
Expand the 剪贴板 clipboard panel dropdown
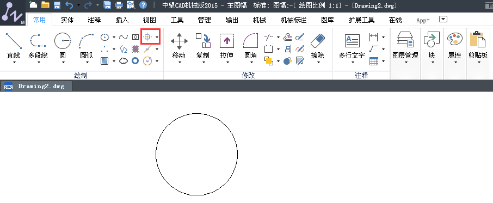[479, 62]
